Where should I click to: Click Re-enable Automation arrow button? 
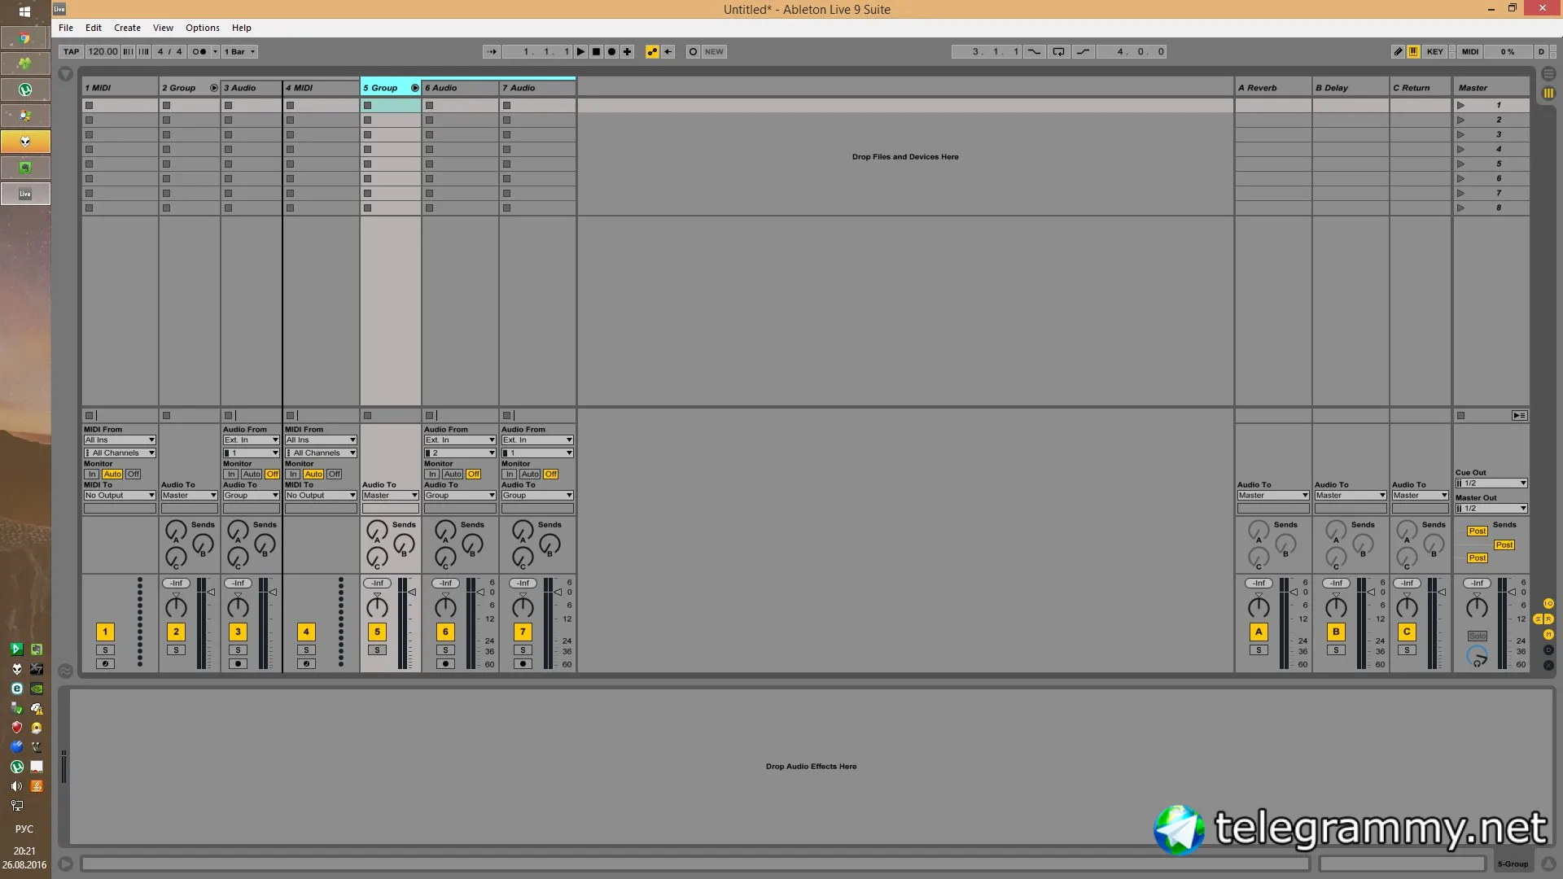tap(668, 51)
